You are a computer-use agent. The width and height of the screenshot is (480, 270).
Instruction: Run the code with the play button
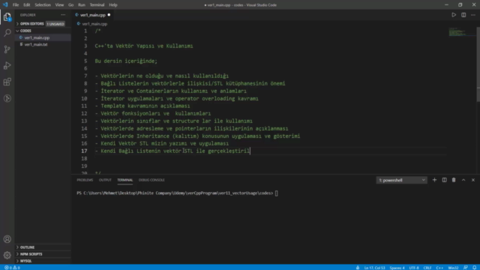pos(454,15)
